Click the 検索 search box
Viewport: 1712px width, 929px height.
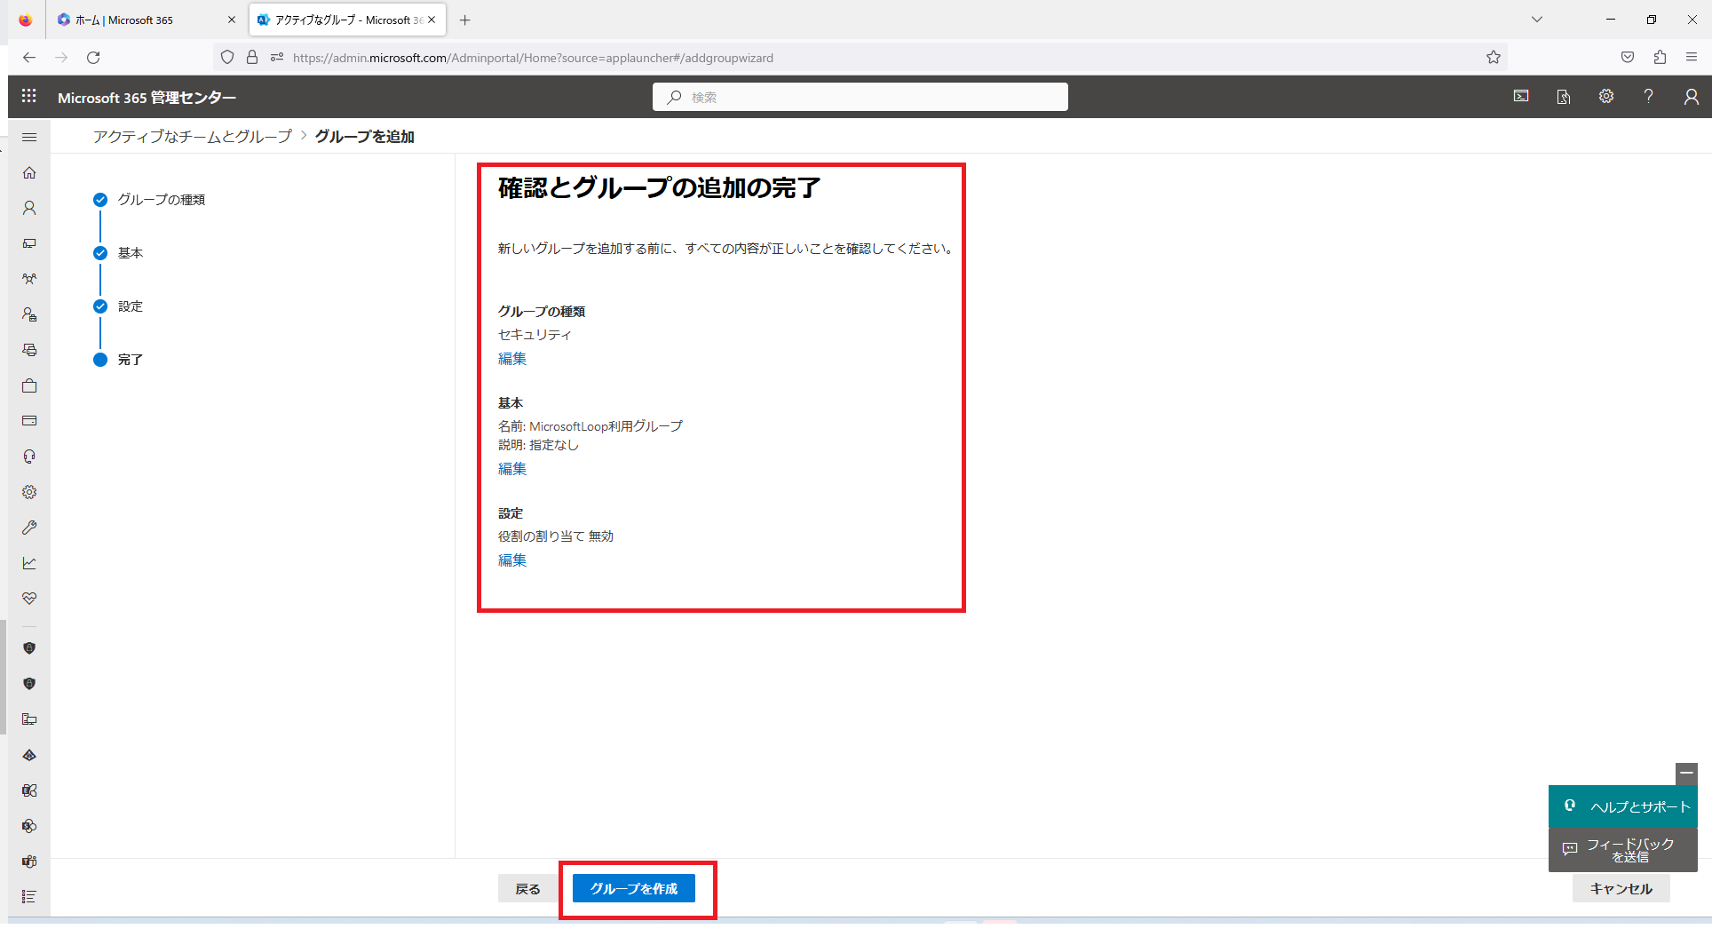(x=860, y=97)
